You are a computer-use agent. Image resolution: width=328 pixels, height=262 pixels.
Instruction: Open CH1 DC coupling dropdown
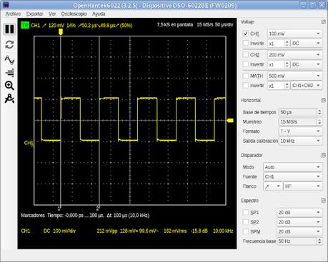coord(307,44)
